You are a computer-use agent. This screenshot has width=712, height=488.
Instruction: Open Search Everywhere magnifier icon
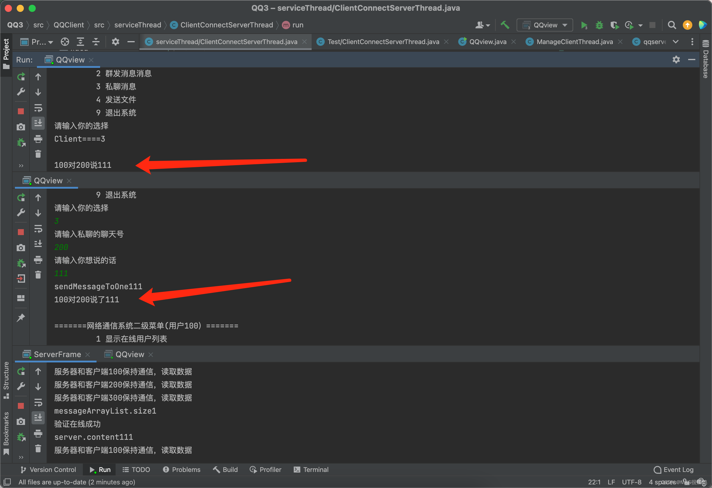pyautogui.click(x=671, y=25)
